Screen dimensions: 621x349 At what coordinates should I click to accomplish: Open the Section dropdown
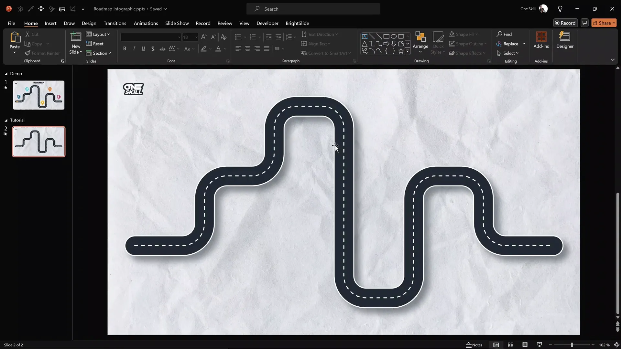(x=99, y=53)
